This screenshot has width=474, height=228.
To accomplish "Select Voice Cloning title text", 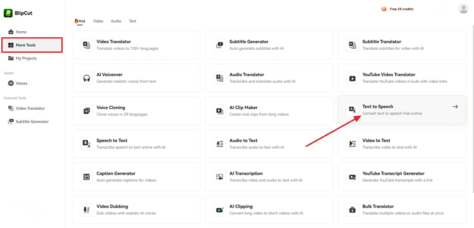I will [111, 107].
